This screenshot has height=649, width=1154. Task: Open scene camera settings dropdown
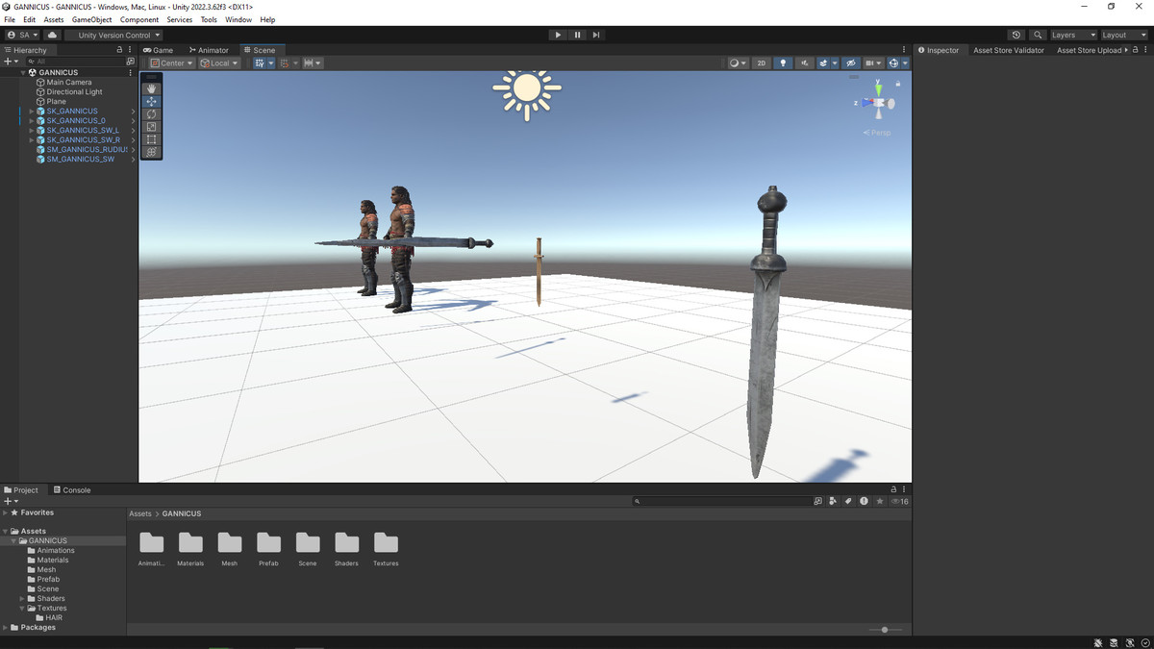(873, 62)
